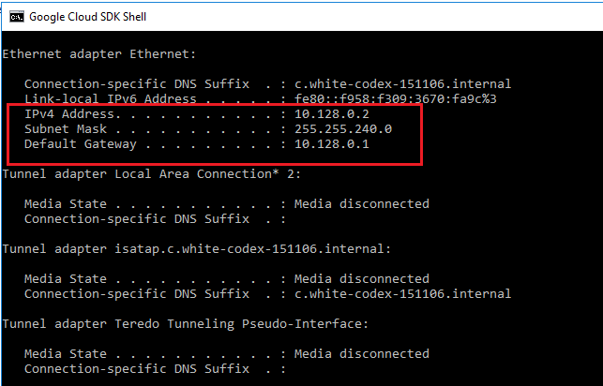Viewport: 603px width, 386px height.
Task: Click the Teredo Tunneling Pseudo-Interface heading
Action: [x=183, y=323]
